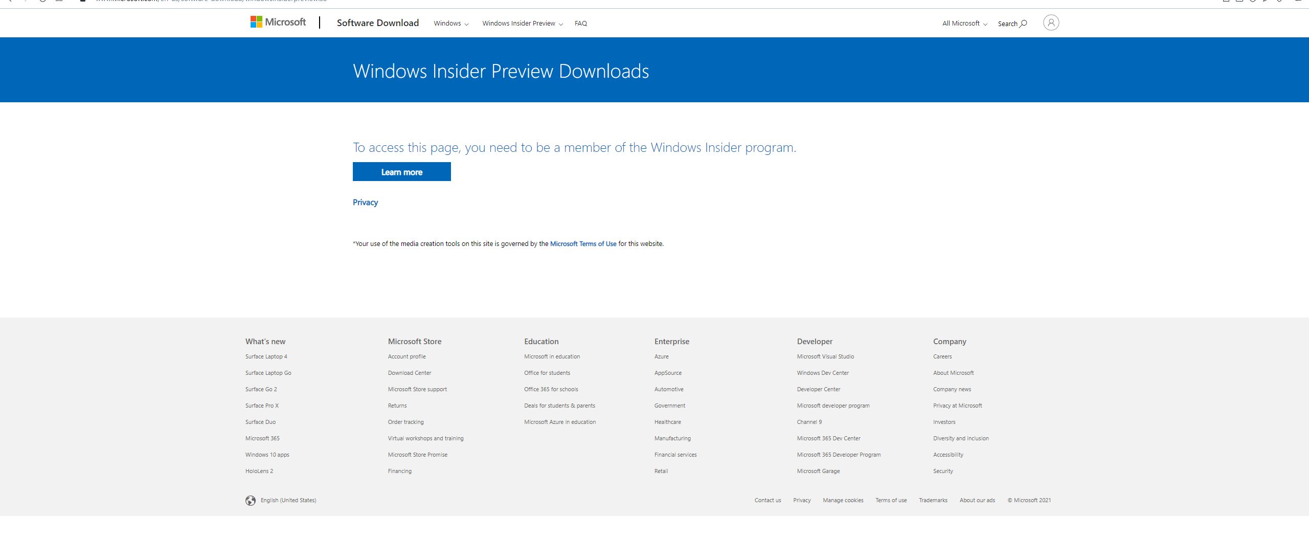
Task: Open Trademarks link in bottom bar
Action: click(933, 501)
